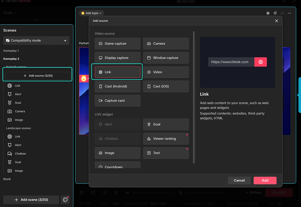Pick the Text widget option
The height and width of the screenshot is (207, 301).
166,153
